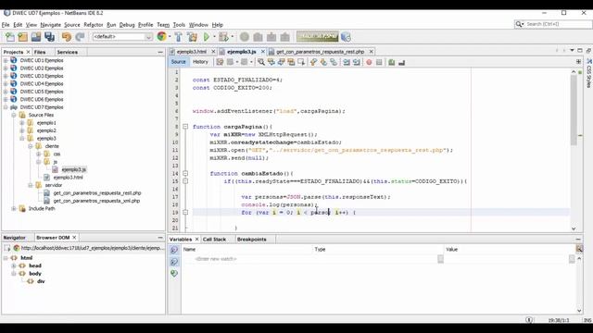Click the Shift Line Left icon
Screen dimensions: 593x333
click(347, 62)
